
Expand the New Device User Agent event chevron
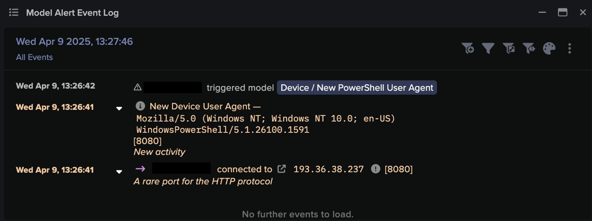coord(120,108)
